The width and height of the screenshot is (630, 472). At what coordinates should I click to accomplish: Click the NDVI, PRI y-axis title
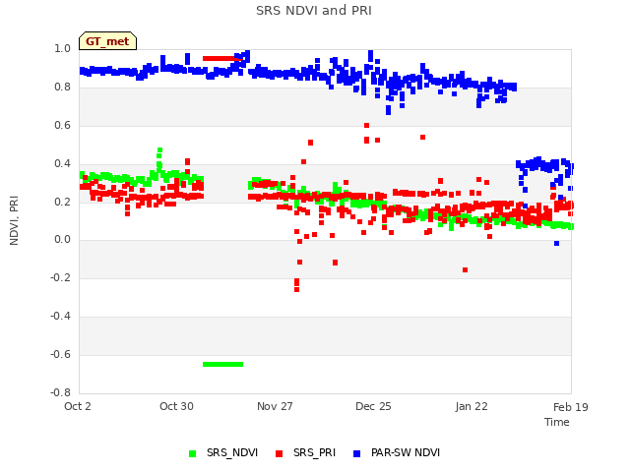click(14, 220)
